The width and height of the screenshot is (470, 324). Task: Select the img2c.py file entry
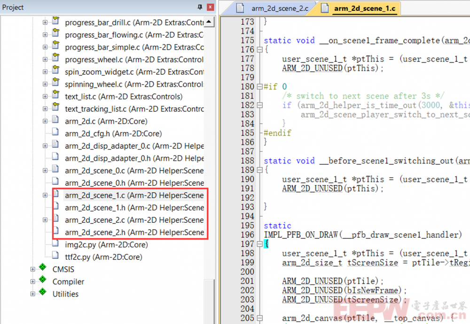[106, 245]
